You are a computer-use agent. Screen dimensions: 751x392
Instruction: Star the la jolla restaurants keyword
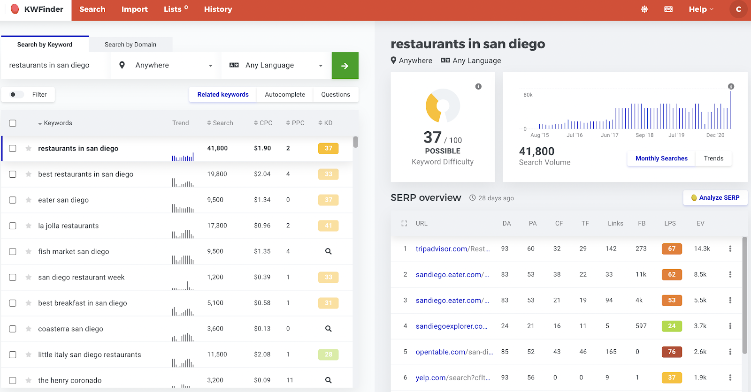pos(29,226)
